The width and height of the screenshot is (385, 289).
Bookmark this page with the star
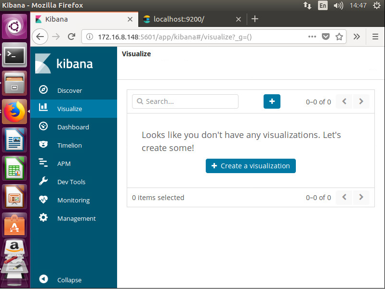point(339,37)
